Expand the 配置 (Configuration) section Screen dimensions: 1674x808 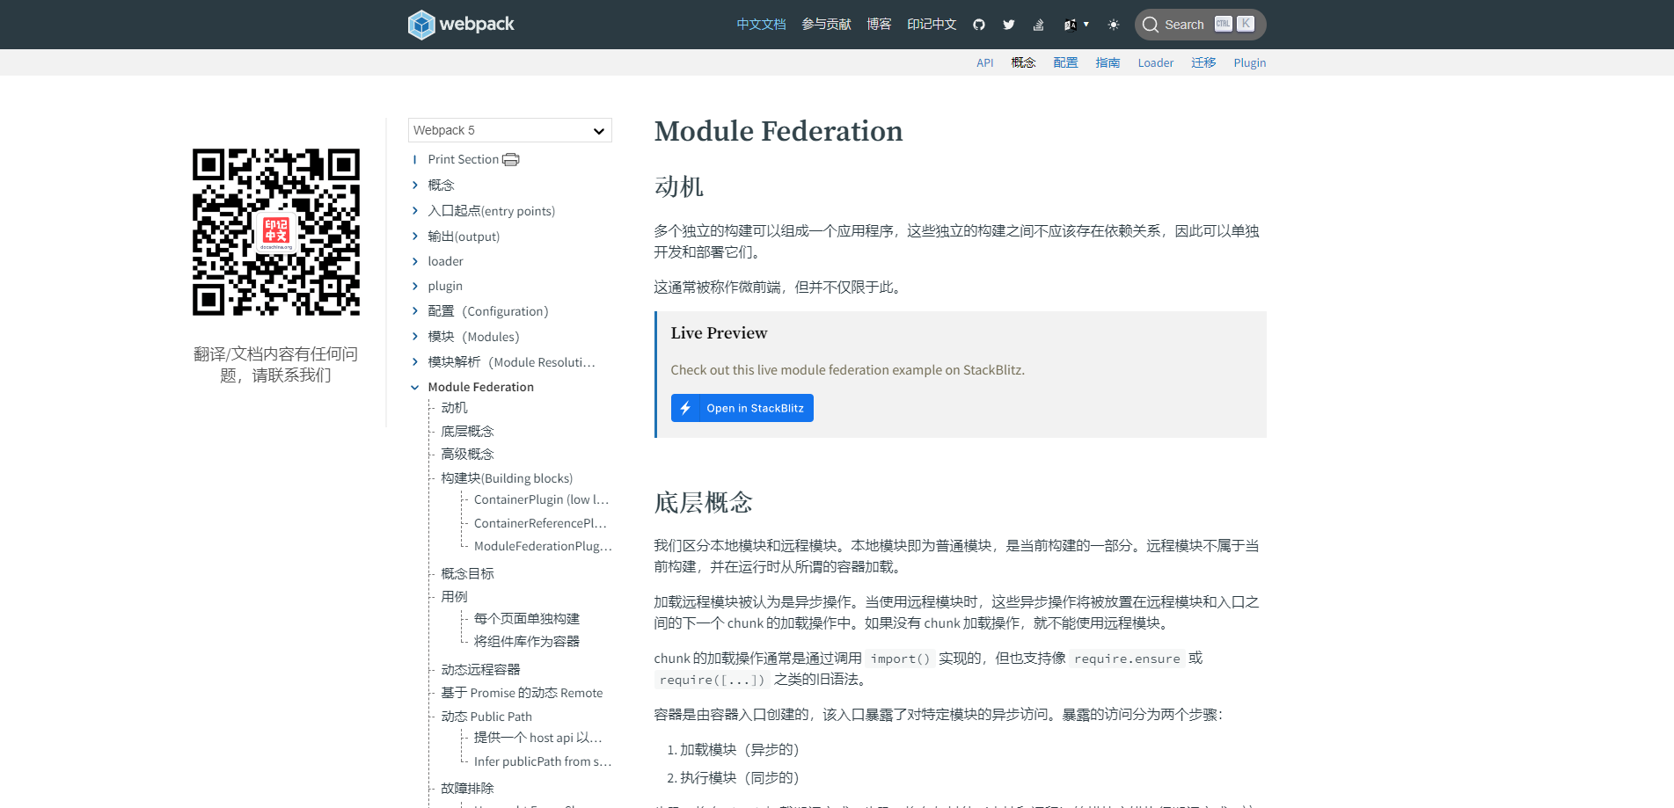click(x=415, y=310)
